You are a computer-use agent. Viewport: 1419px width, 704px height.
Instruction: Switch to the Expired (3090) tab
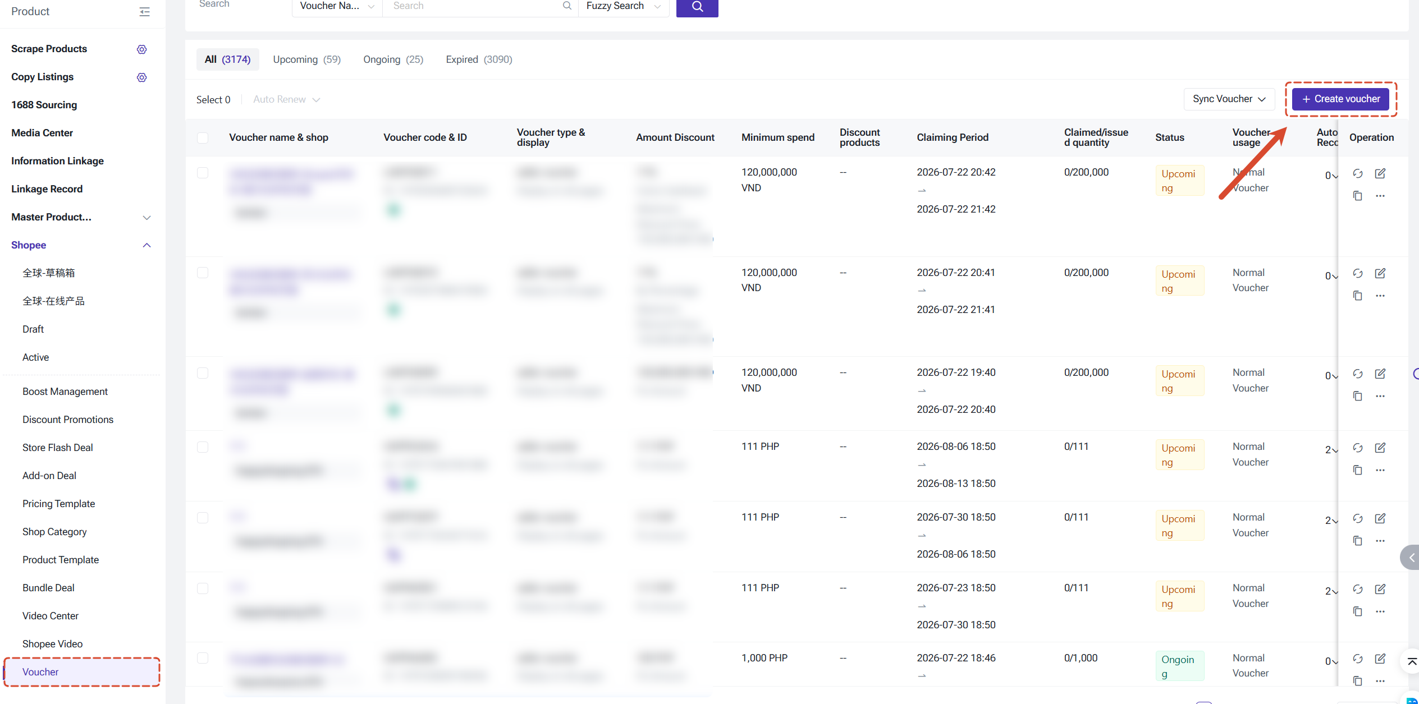(x=479, y=59)
